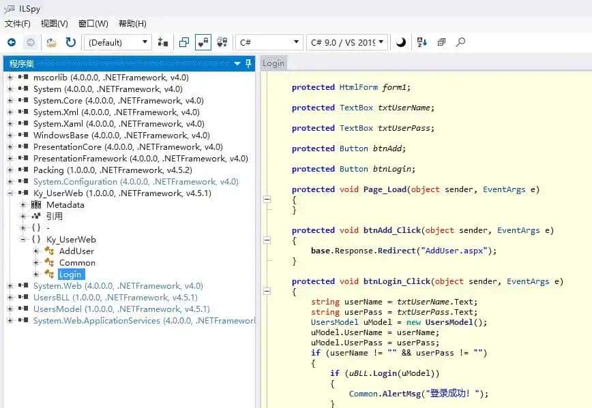Select the AddUser node in the tree

[77, 251]
